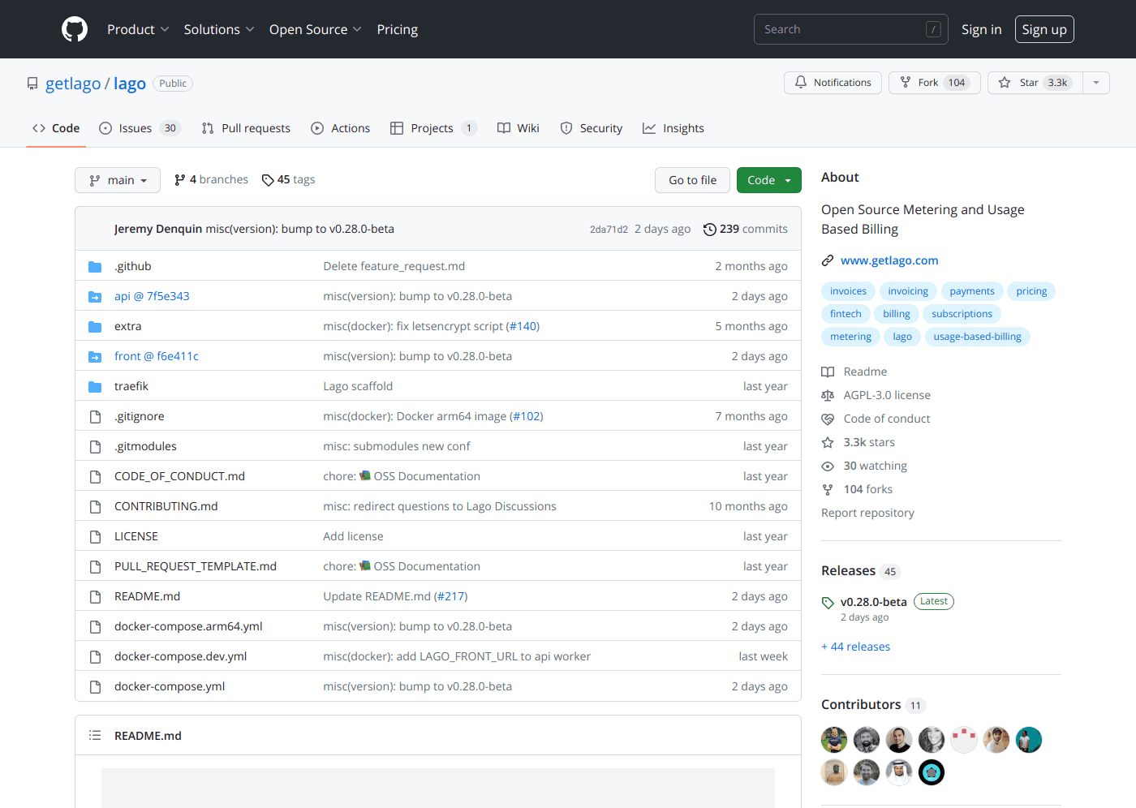Image resolution: width=1136 pixels, height=808 pixels.
Task: Expand the Open Source menu
Action: click(316, 29)
